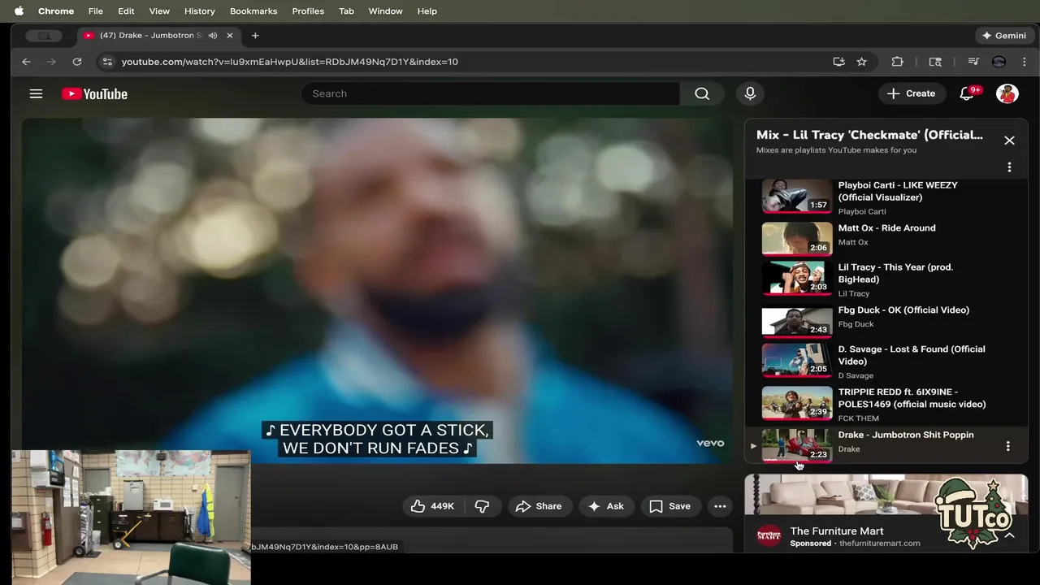
Task: Expand the sponsored ad chevron
Action: pyautogui.click(x=1009, y=535)
